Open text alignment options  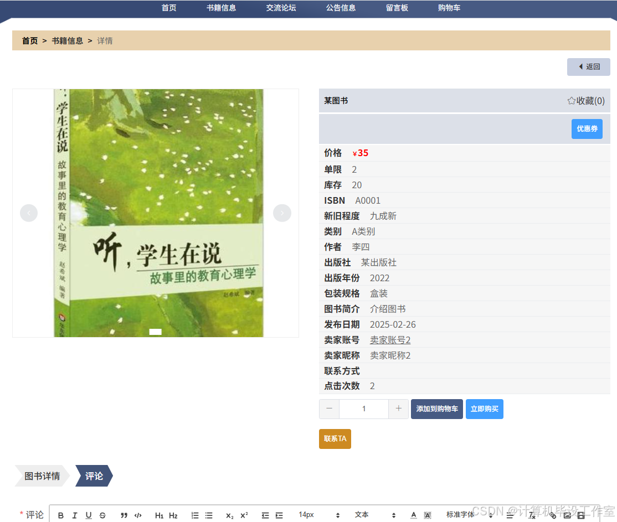[x=510, y=515]
